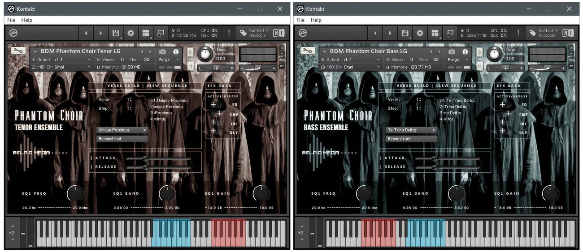
Task: Open the Purge menu in Bass instrument
Action: point(458,60)
